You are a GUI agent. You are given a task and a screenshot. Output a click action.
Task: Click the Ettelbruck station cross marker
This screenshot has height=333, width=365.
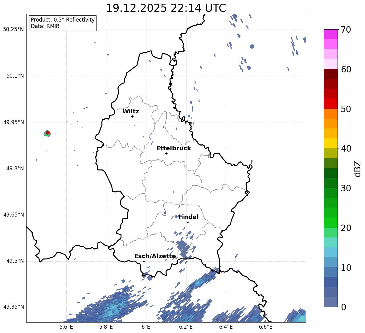(166, 153)
